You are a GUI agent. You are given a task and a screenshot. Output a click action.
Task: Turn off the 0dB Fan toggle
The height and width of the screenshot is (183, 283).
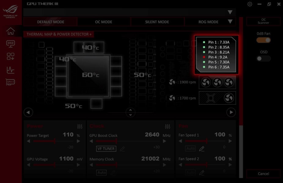point(263,40)
